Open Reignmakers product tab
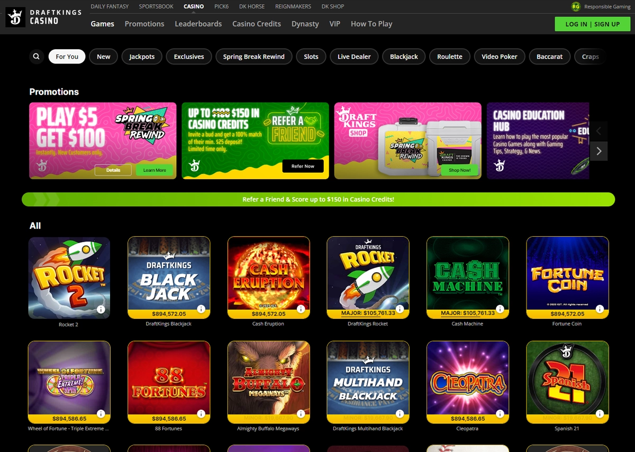635x452 pixels. click(293, 6)
